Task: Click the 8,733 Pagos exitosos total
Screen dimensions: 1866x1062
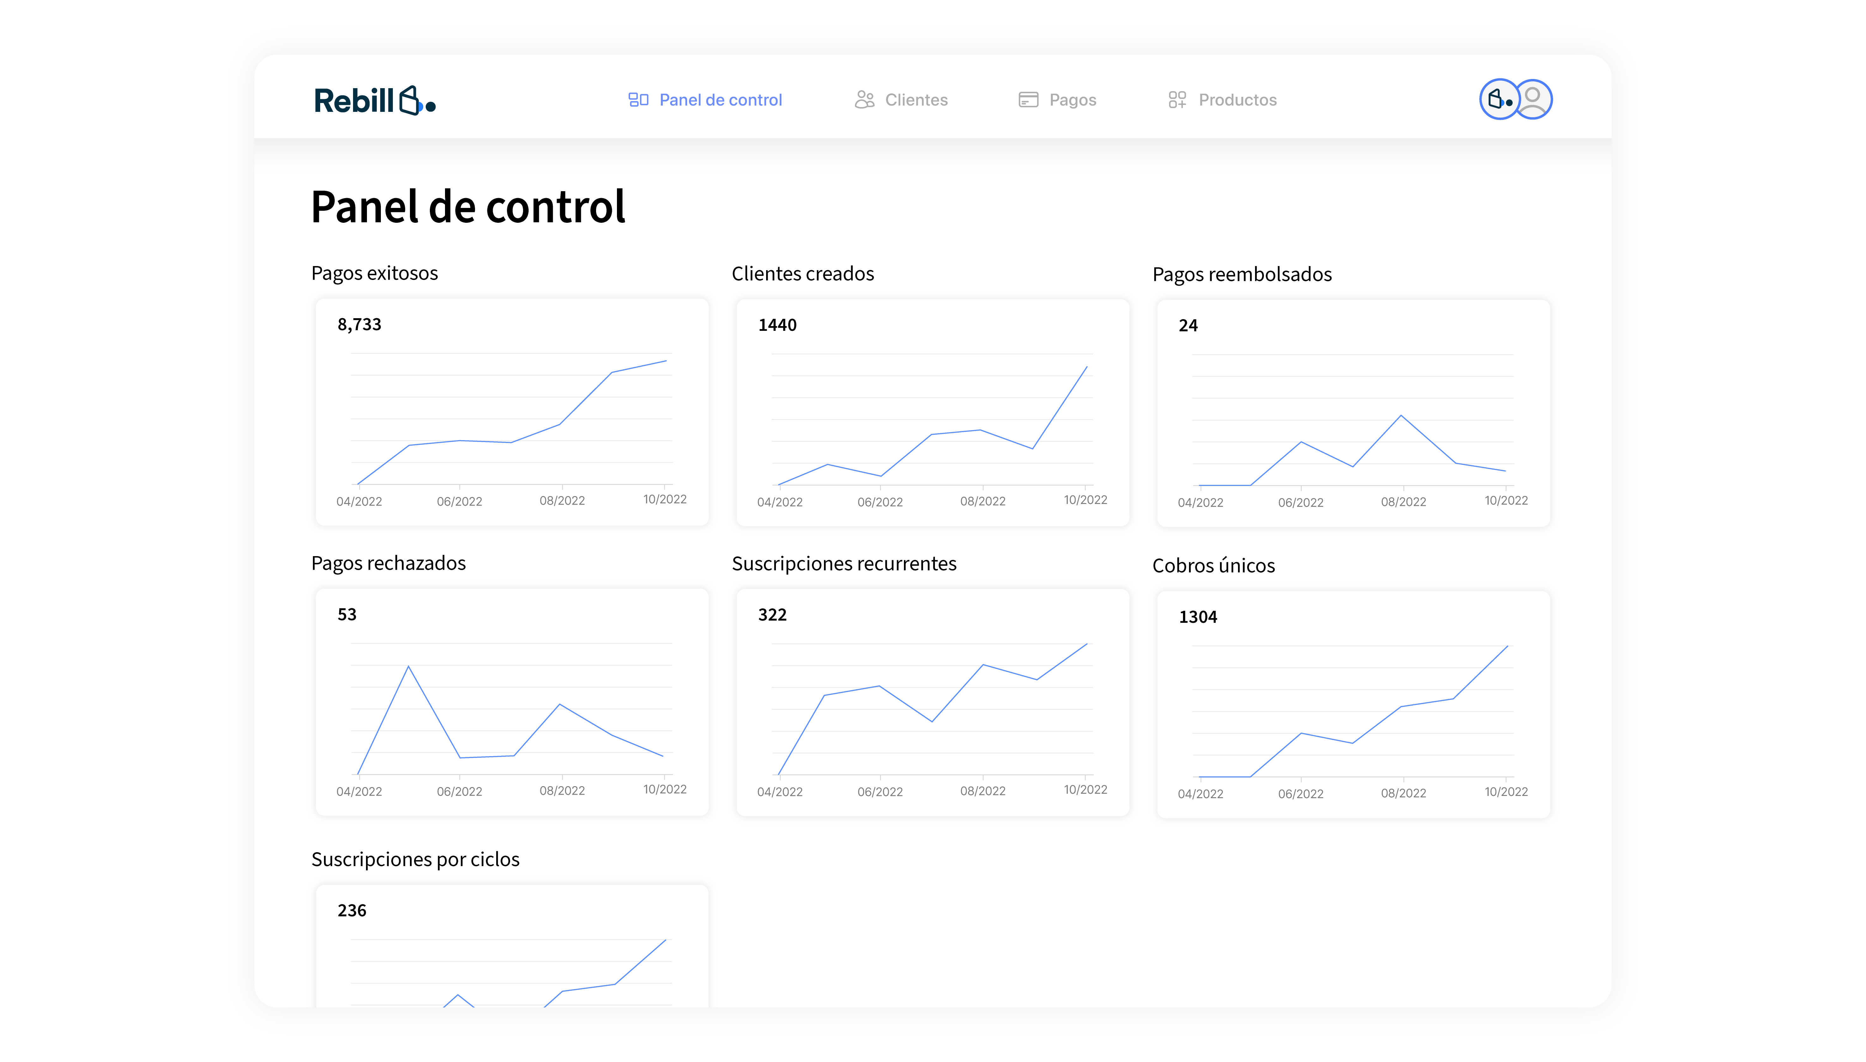Action: pyautogui.click(x=359, y=325)
